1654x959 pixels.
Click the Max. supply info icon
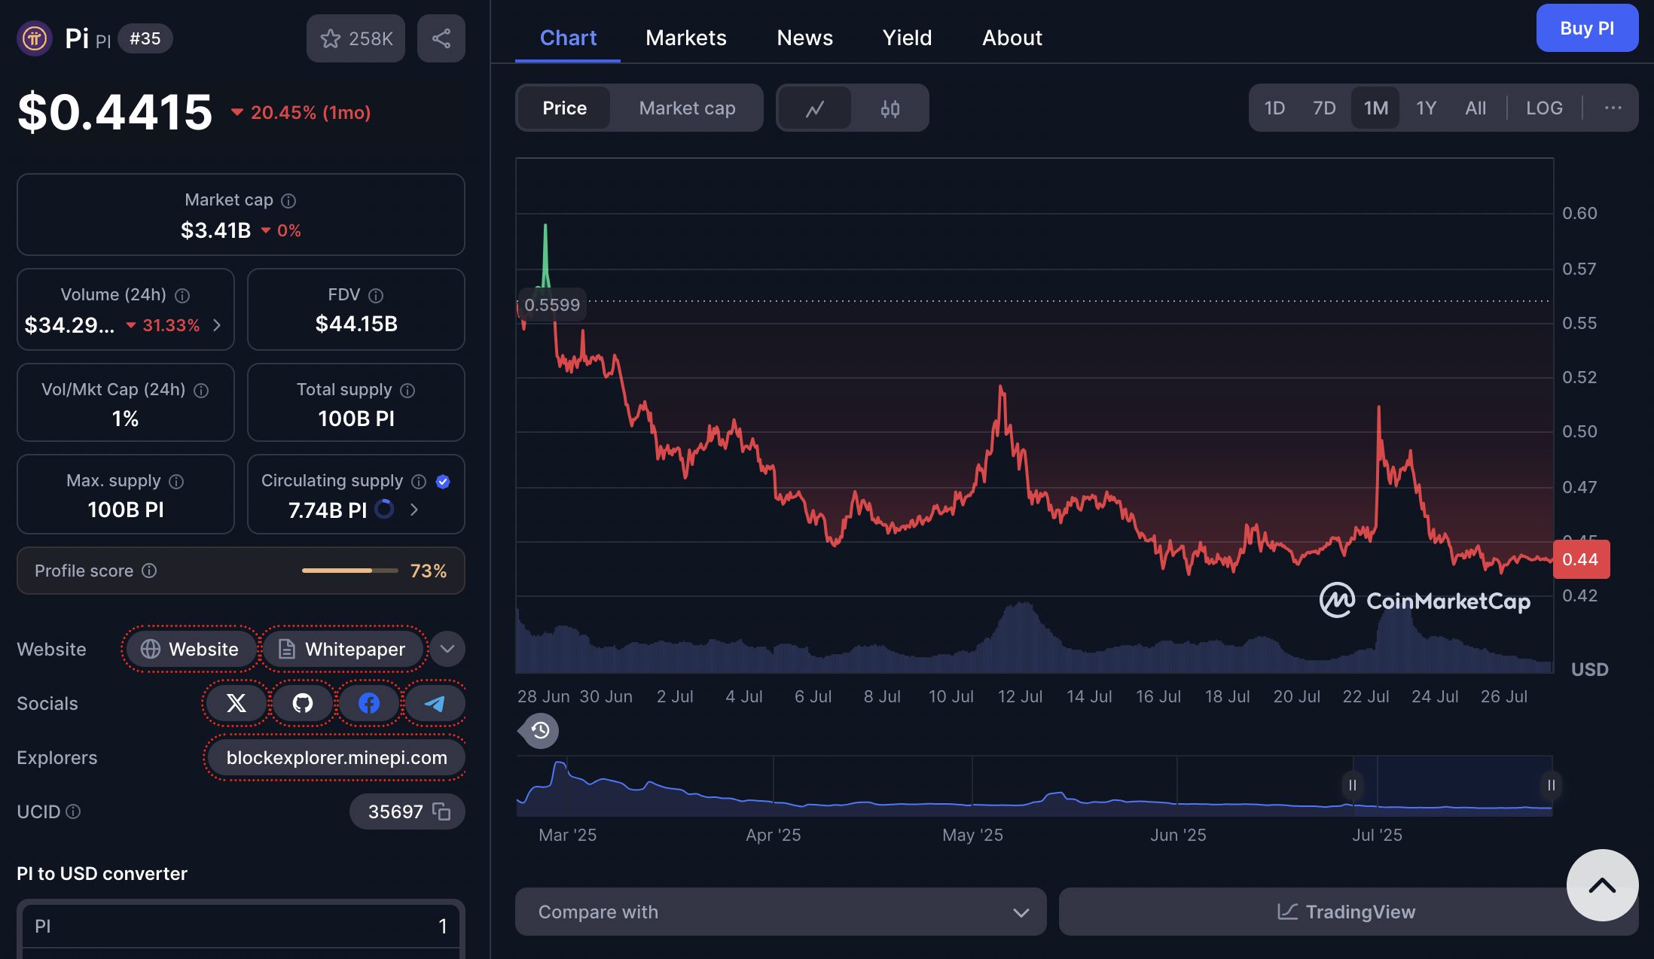(x=176, y=481)
